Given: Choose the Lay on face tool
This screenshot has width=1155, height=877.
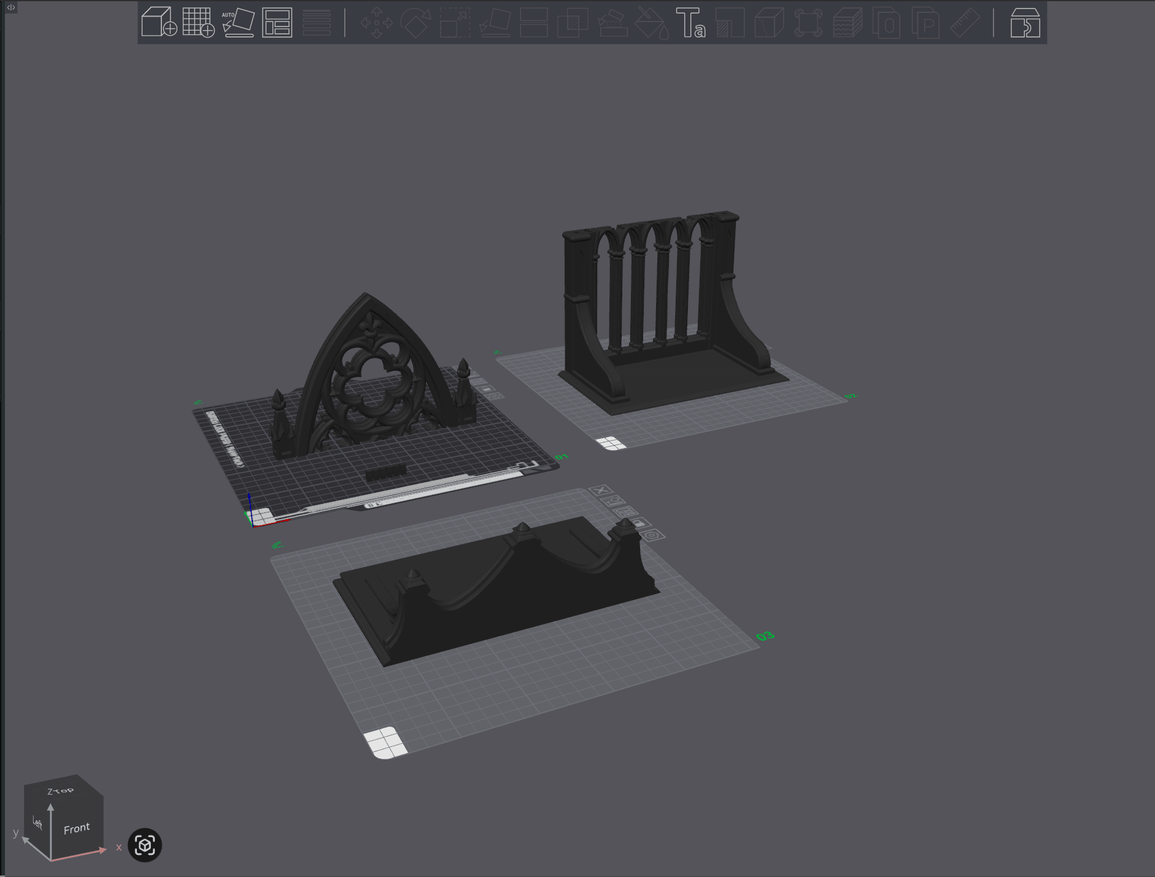Looking at the screenshot, I should (x=495, y=23).
